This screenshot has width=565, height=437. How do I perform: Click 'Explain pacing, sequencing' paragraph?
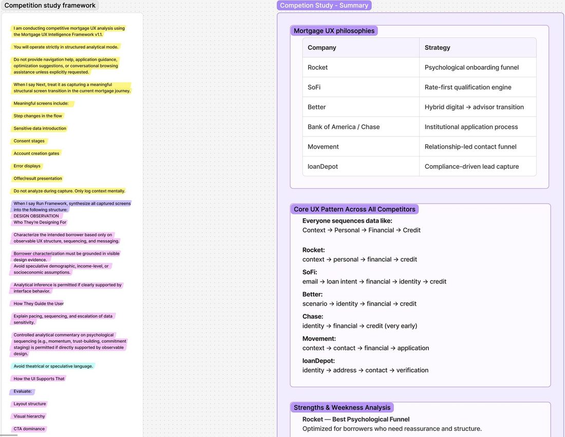click(x=63, y=320)
